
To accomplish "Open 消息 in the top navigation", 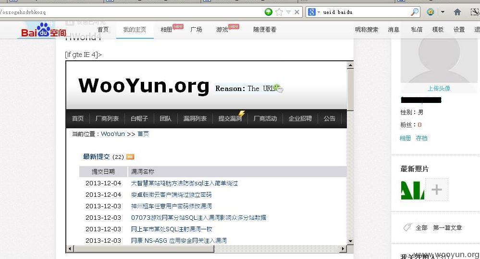I will (394, 30).
